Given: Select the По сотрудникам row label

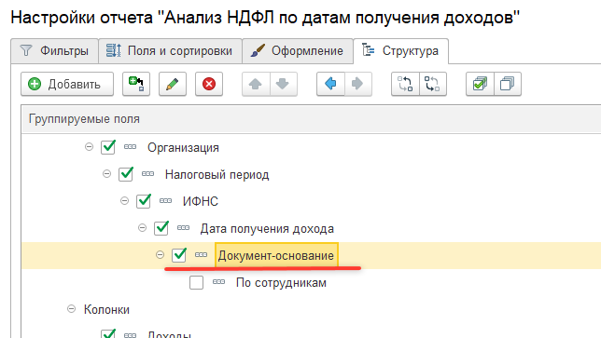Looking at the screenshot, I should 281,283.
